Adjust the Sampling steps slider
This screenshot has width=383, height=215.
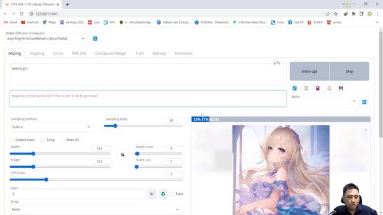pyautogui.click(x=143, y=126)
